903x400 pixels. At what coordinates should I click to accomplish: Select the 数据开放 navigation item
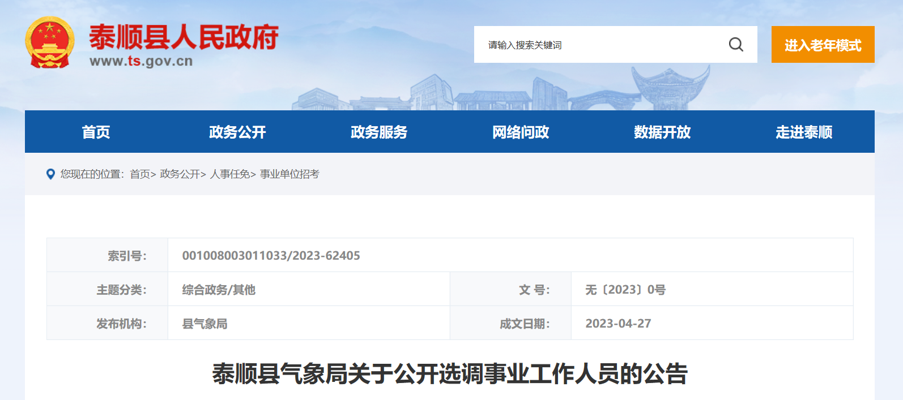[x=662, y=132]
